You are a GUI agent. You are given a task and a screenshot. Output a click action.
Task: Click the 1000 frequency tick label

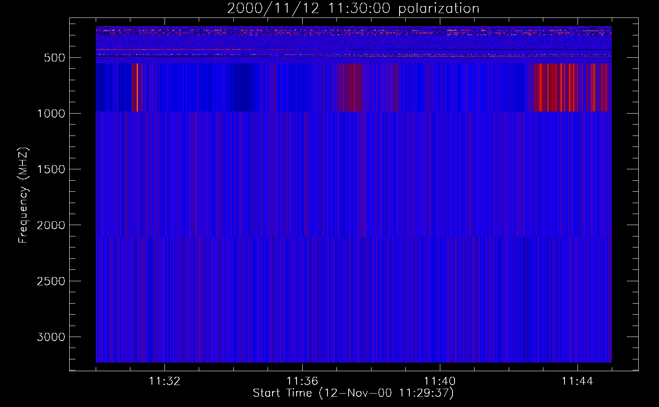pos(51,114)
